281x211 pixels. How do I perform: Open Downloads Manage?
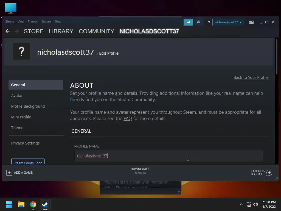[140, 171]
